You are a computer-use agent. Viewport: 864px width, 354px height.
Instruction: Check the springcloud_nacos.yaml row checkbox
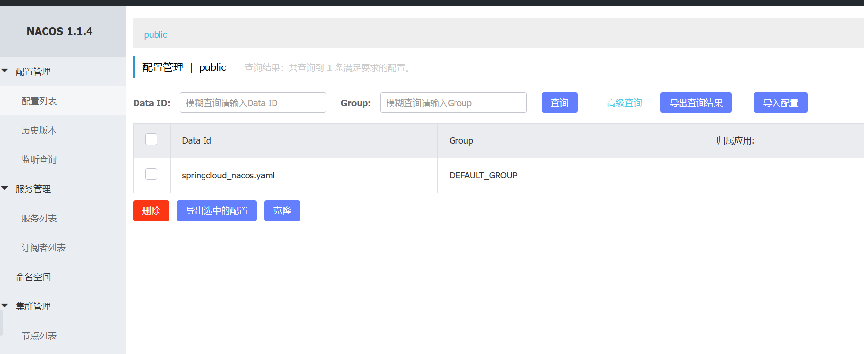(151, 174)
